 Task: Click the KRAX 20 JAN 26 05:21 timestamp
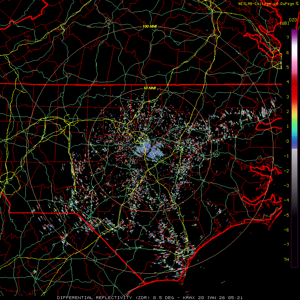[213, 298]
